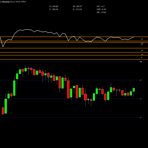This screenshot has width=148, height=148.
Task: Click the "15" label on the indicator axis
Action: (x=142, y=50)
